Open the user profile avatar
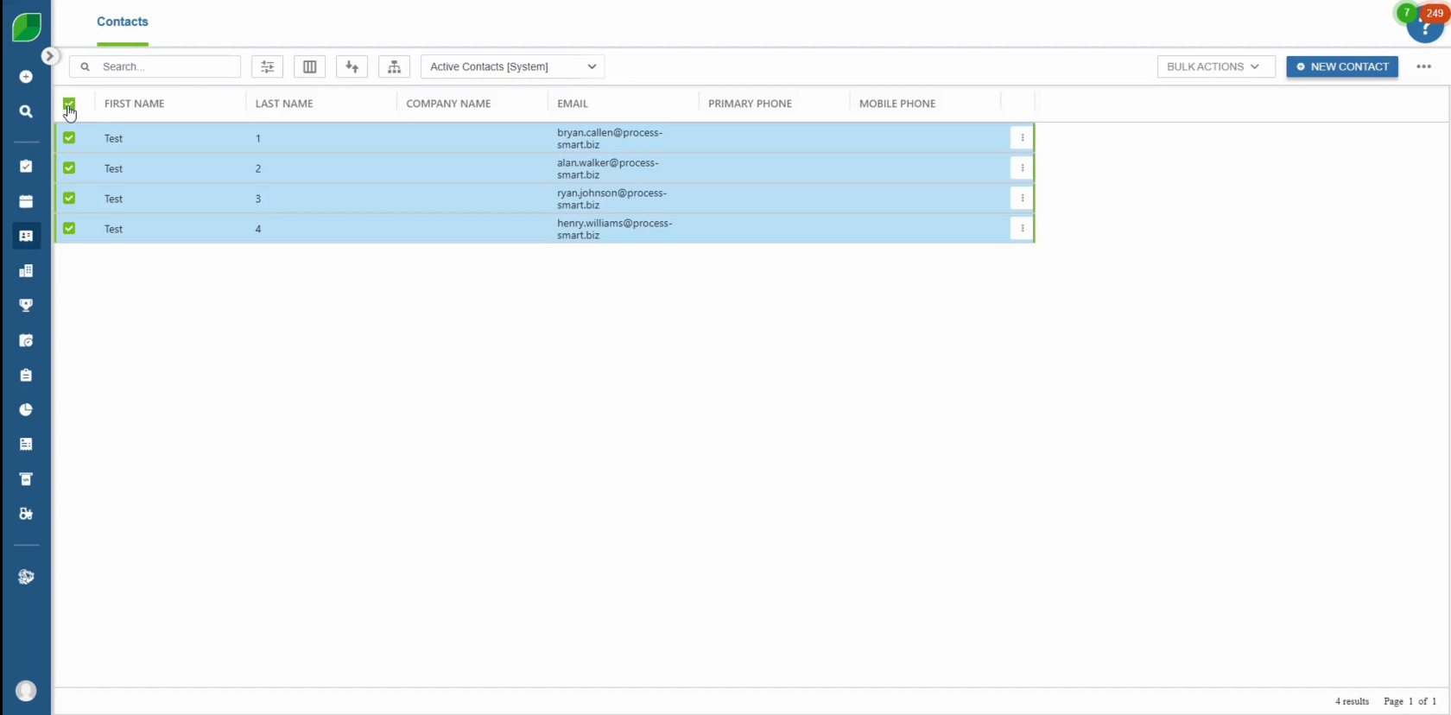This screenshot has height=715, width=1451. coord(26,691)
